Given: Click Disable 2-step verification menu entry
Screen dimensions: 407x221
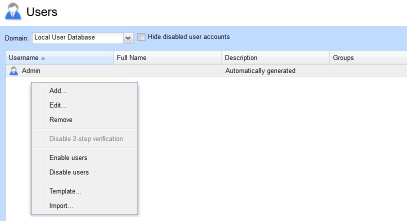Looking at the screenshot, I should click(x=86, y=139).
